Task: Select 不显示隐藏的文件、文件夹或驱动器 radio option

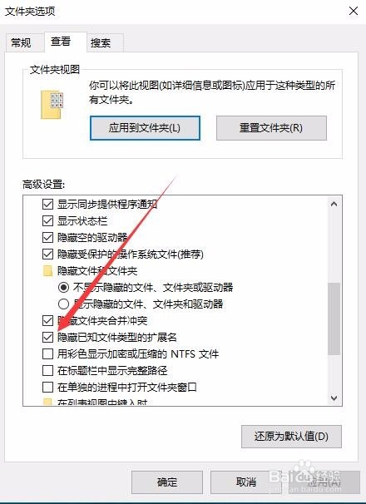Action: click(x=63, y=287)
